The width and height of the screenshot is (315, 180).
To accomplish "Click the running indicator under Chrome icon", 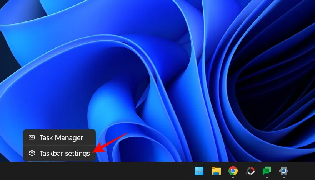I will click(233, 178).
